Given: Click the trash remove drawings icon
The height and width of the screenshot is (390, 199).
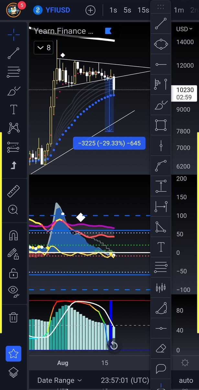Looking at the screenshot, I should point(14,317).
